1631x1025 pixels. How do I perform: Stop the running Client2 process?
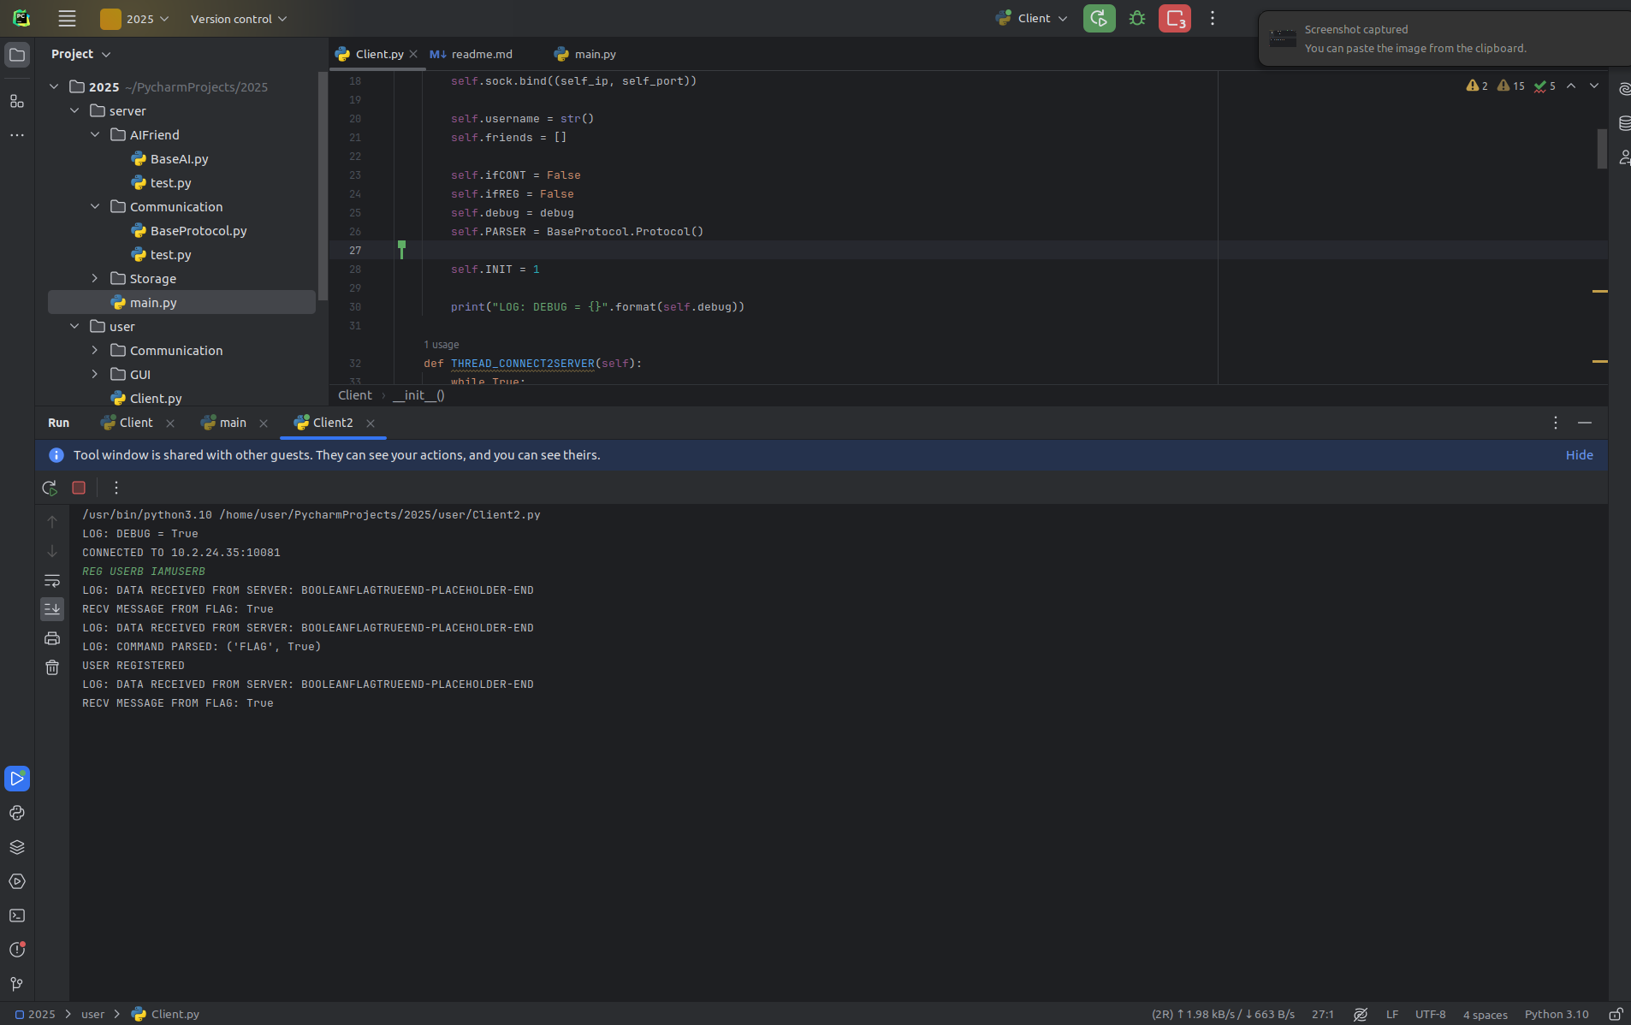pyautogui.click(x=79, y=488)
